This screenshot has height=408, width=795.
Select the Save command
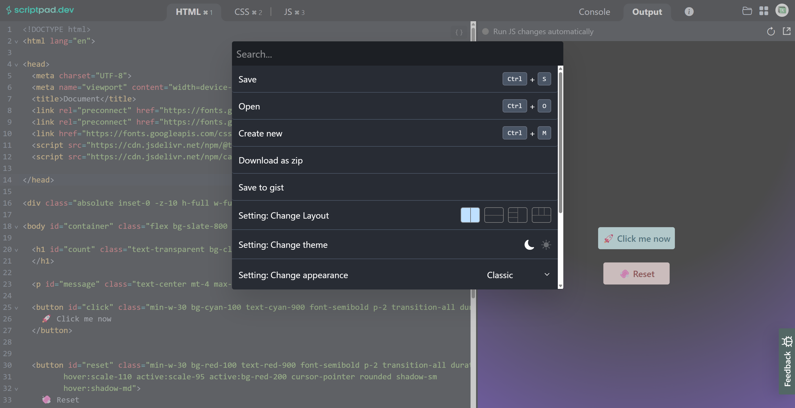pyautogui.click(x=395, y=79)
